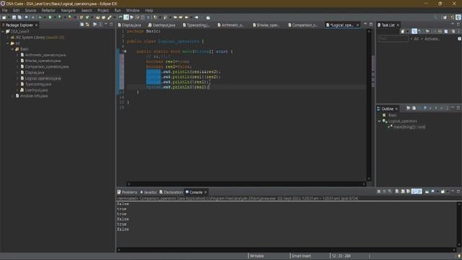The width and height of the screenshot is (462, 260).
Task: Click the Save All toolbar icon
Action: 19,17
